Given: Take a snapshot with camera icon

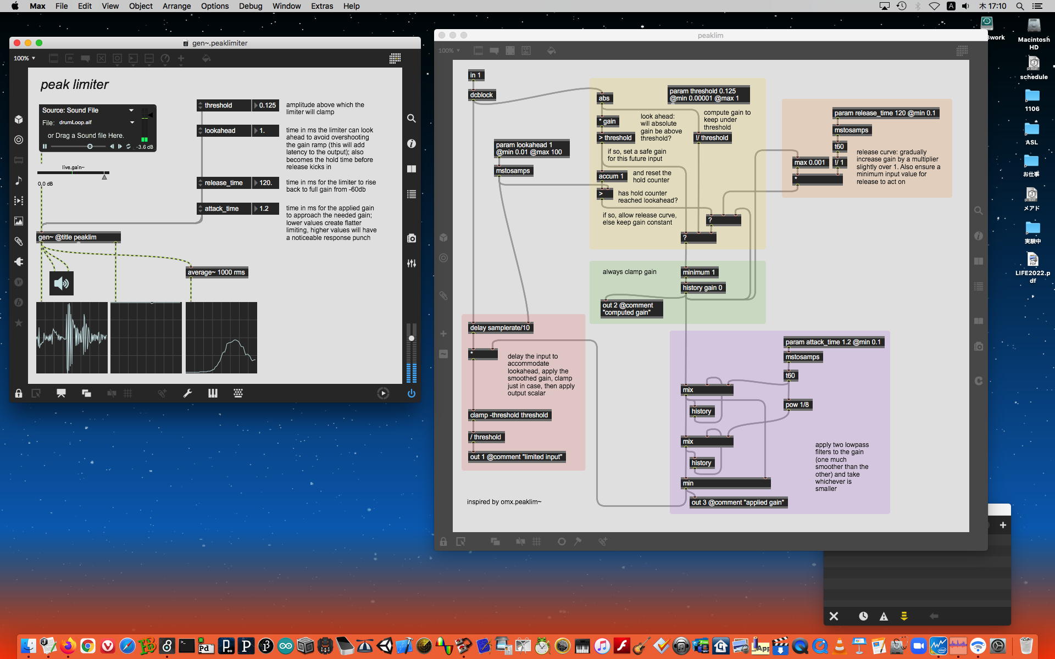Looking at the screenshot, I should pyautogui.click(x=411, y=238).
